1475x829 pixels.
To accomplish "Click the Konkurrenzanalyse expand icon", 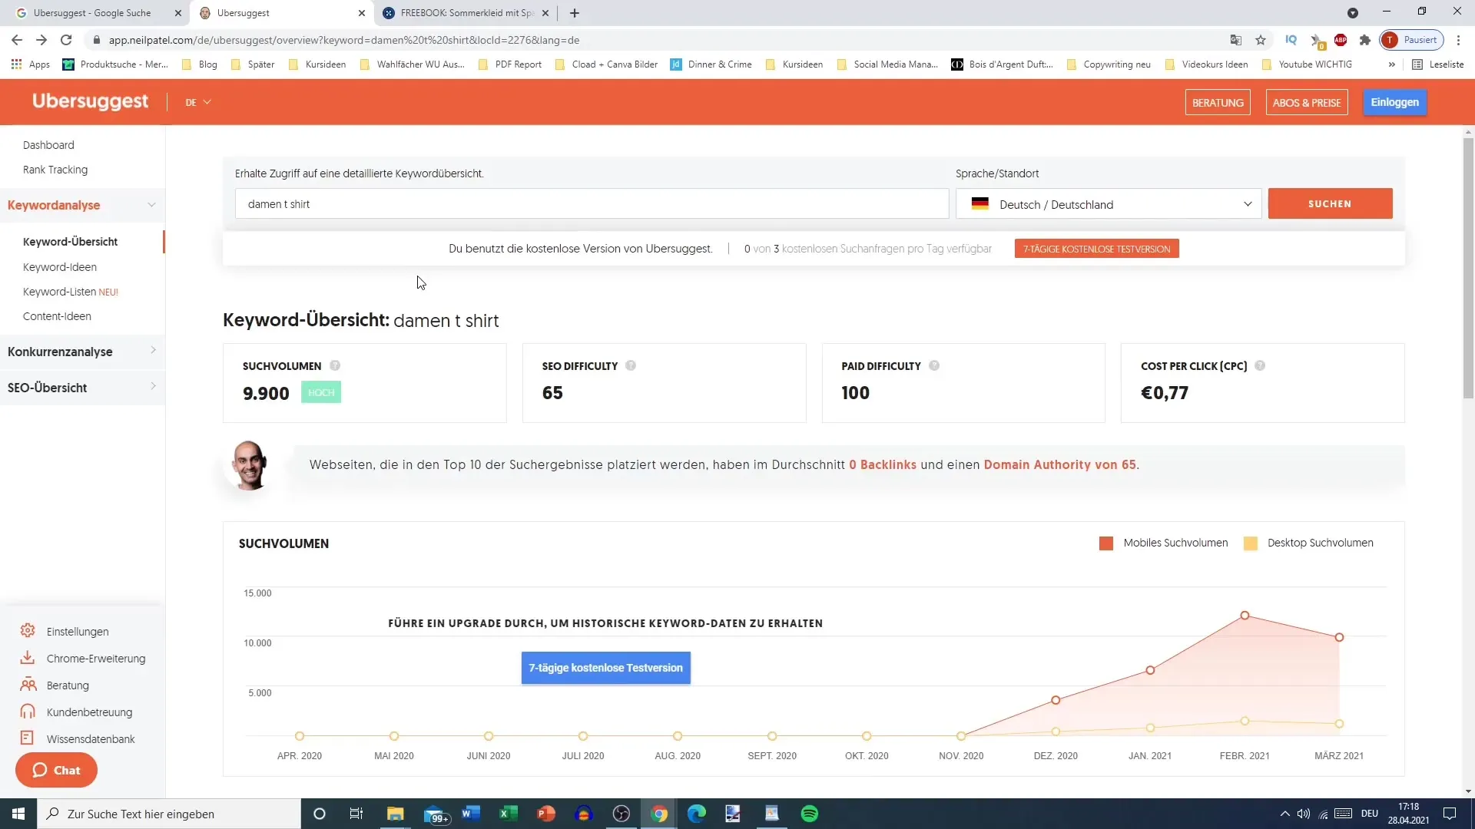I will pos(152,350).
